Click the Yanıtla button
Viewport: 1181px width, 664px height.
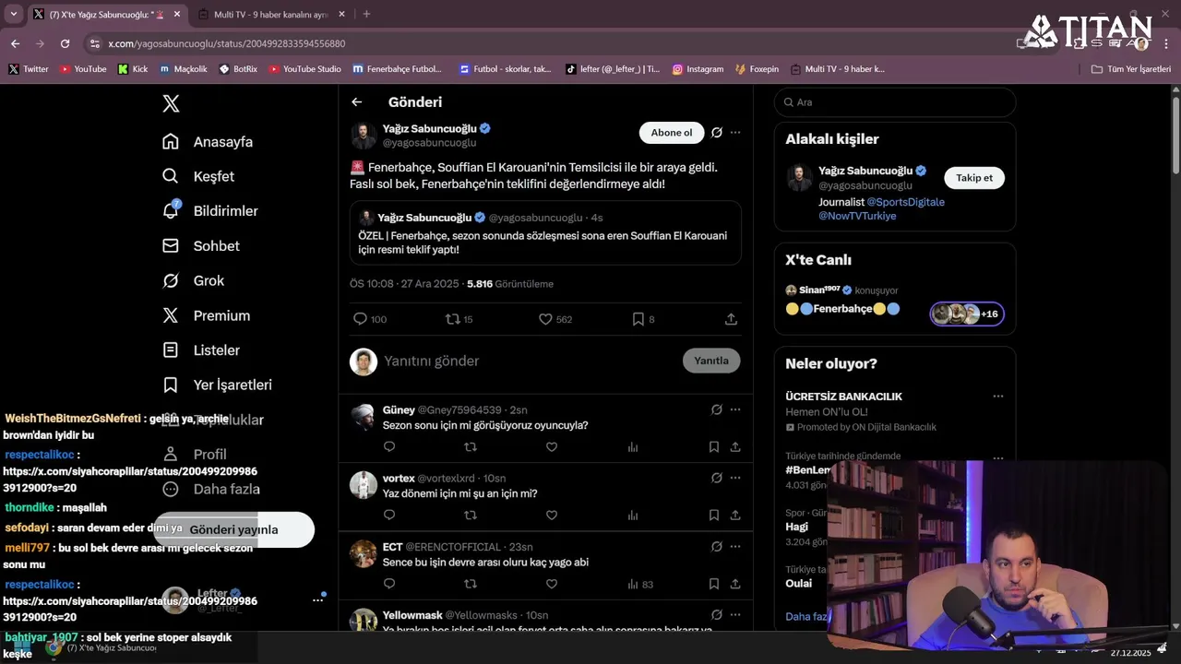711,361
